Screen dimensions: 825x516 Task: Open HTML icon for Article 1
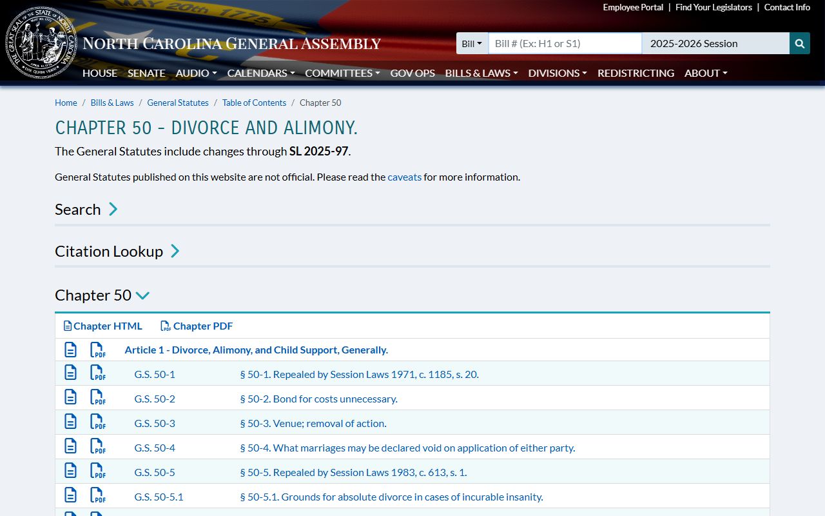point(70,350)
